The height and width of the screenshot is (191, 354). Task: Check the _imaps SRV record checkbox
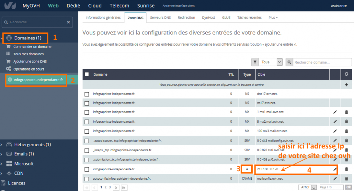[87, 150]
